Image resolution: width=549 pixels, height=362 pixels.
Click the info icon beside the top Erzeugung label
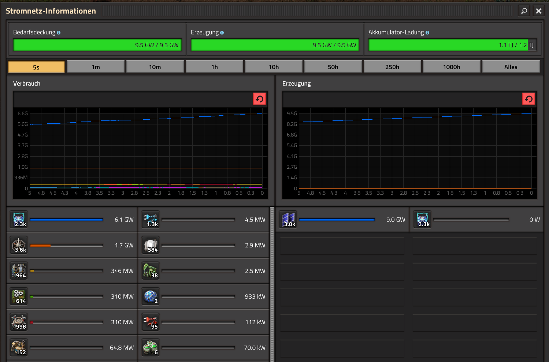(222, 33)
